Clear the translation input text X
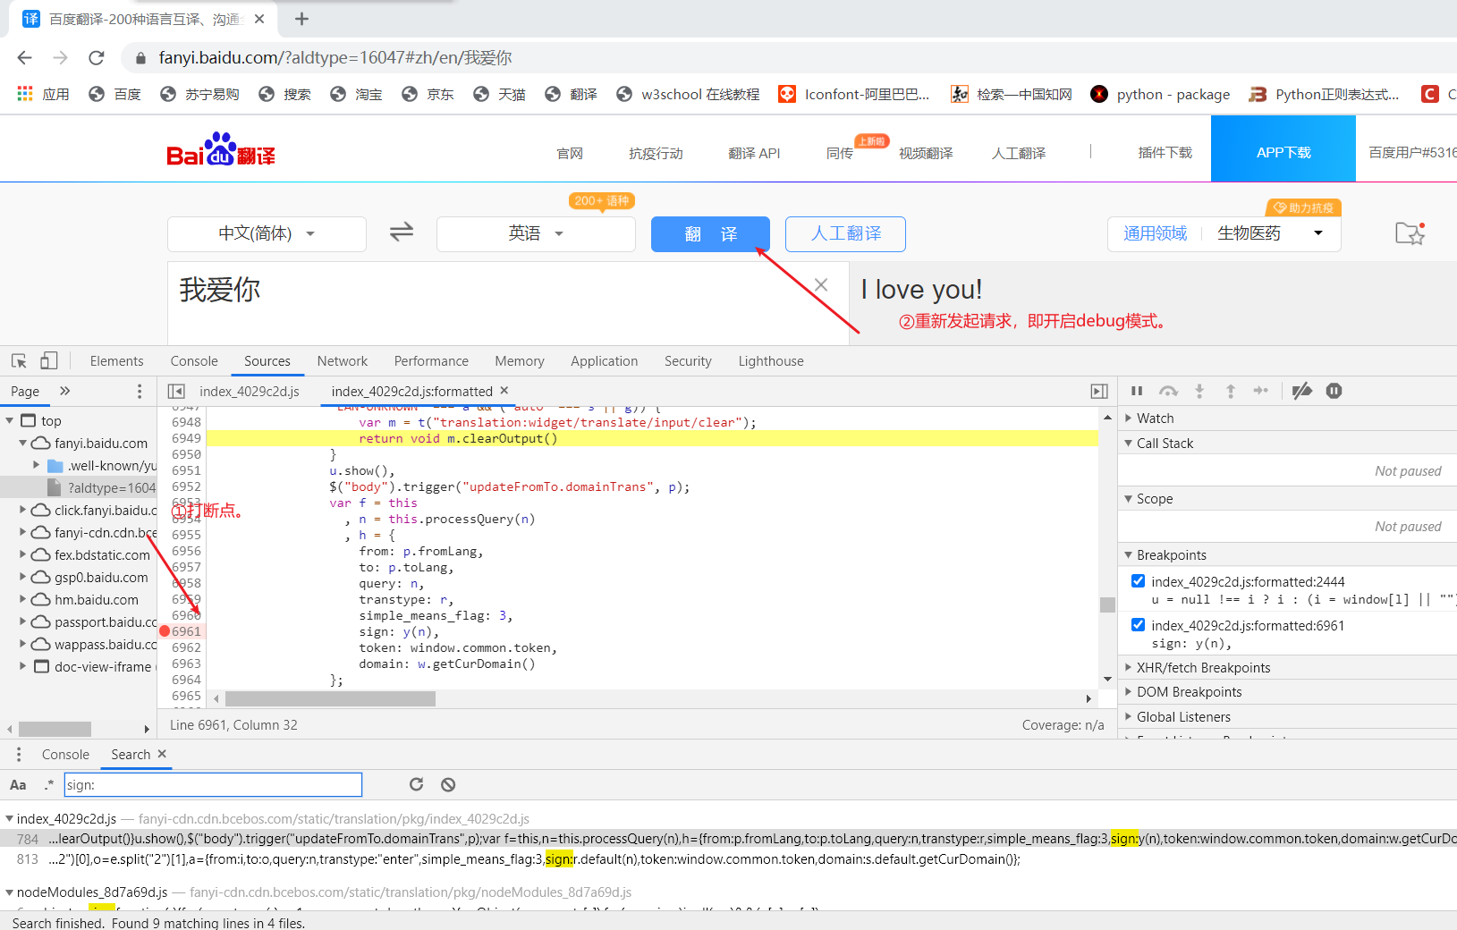1457x930 pixels. (821, 285)
